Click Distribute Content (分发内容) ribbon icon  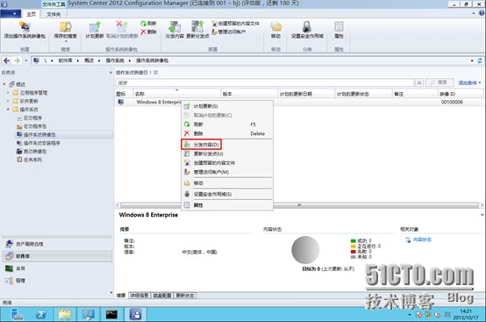175,27
